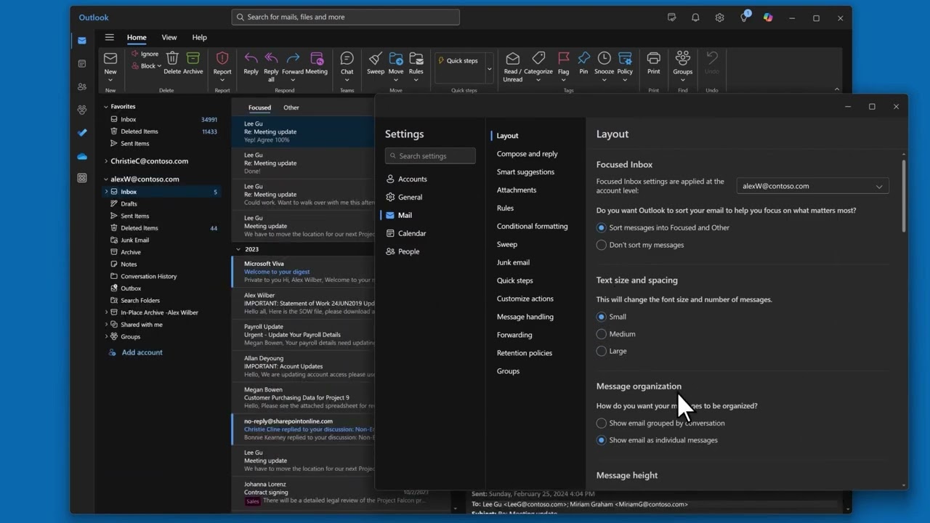Collapse the alexW@contoso.com account
930x523 pixels.
point(105,179)
